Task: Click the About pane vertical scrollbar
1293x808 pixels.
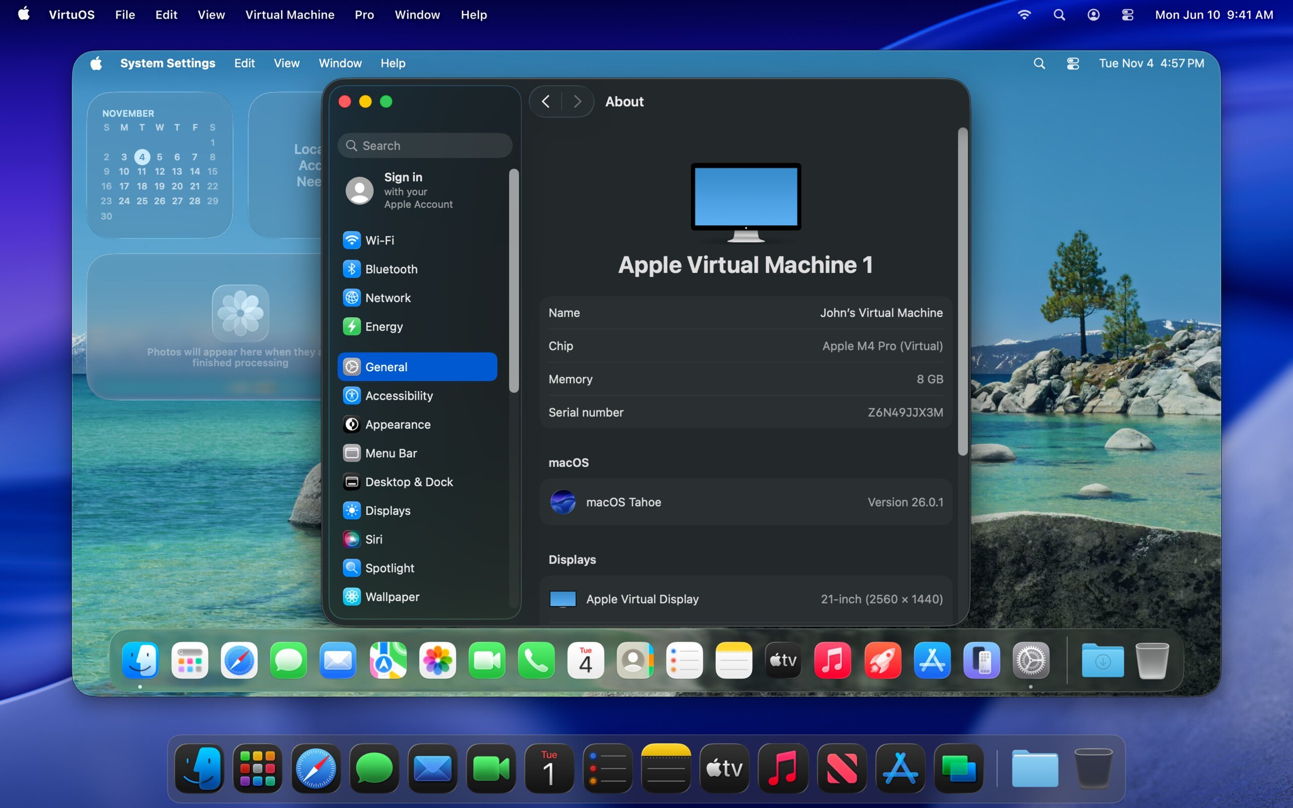Action: pos(963,292)
